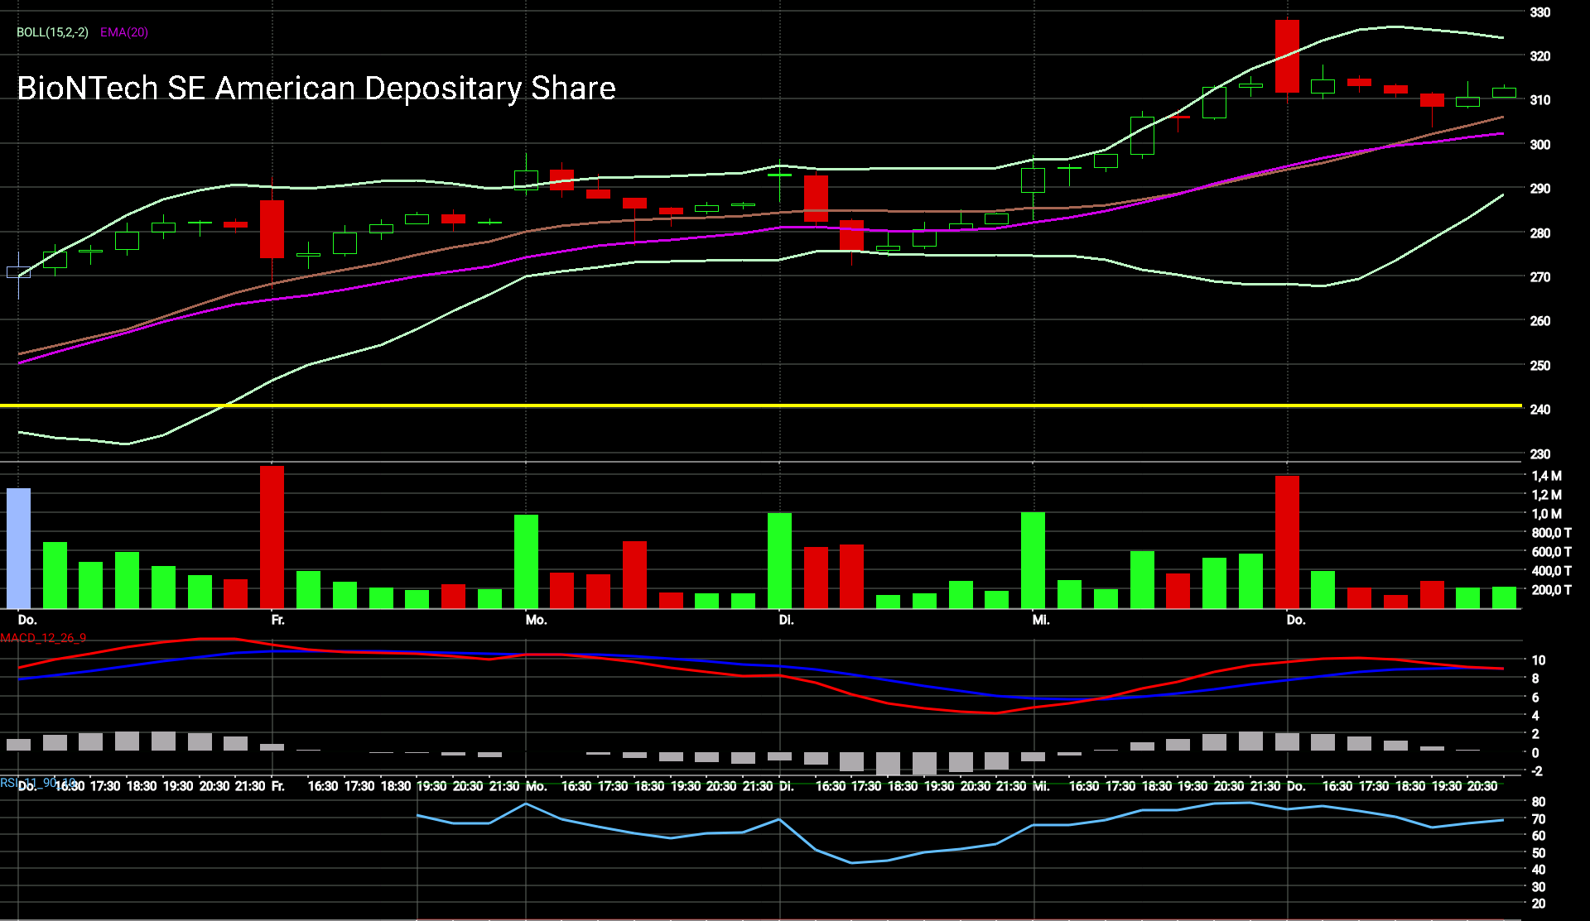Click the 'Mi.' day marker below volume
This screenshot has height=921, width=1590.
pyautogui.click(x=1041, y=620)
